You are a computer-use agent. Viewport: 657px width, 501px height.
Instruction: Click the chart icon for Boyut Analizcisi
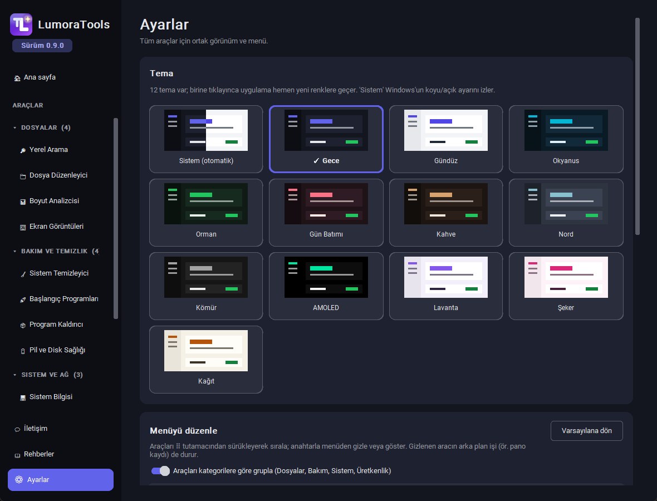point(23,202)
